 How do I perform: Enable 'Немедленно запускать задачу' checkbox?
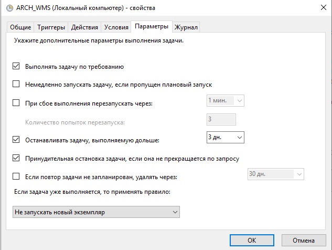(16, 84)
